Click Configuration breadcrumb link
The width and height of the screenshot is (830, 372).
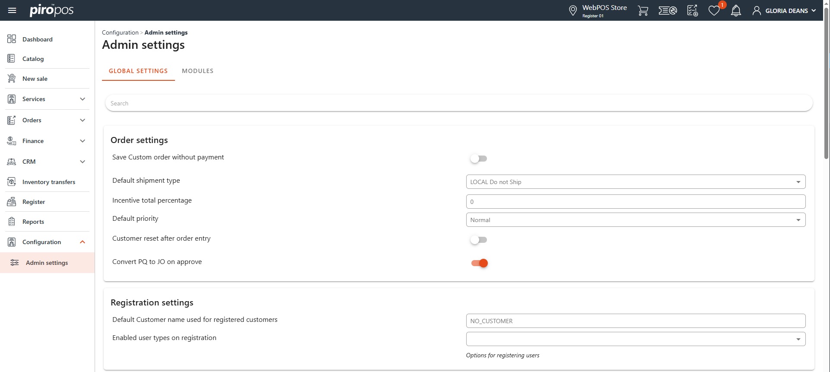click(x=120, y=32)
